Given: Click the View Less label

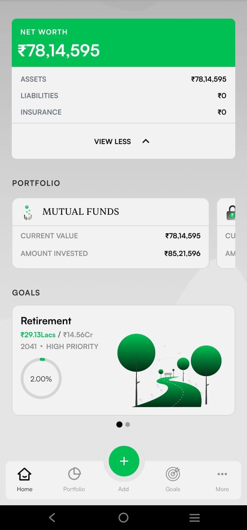Looking at the screenshot, I should [x=113, y=142].
